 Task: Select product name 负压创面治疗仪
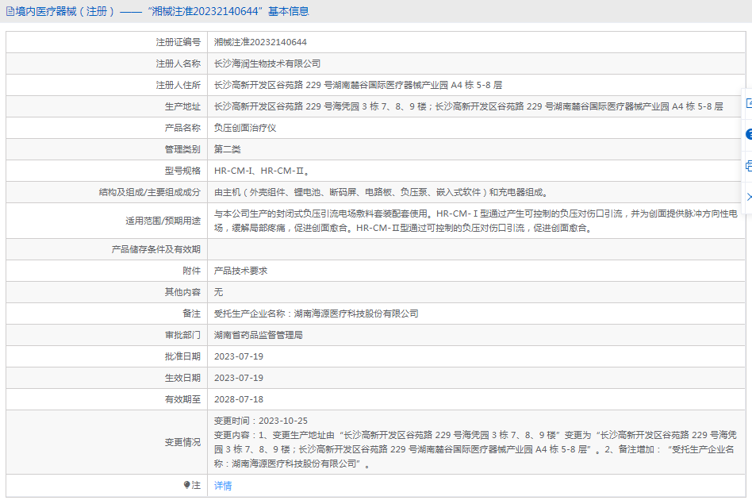[245, 128]
